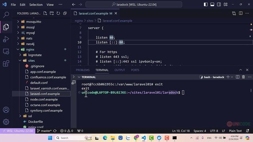Open Remote Explorer view
Screen dimensions: 253x142
point(6,52)
